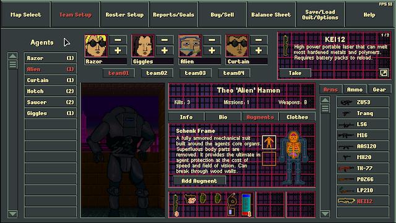Open the Buy/Sell screen
Viewport: 396px width, 223px height.
pyautogui.click(x=222, y=15)
